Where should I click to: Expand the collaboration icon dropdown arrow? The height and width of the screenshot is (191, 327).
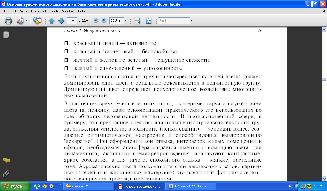click(26, 21)
